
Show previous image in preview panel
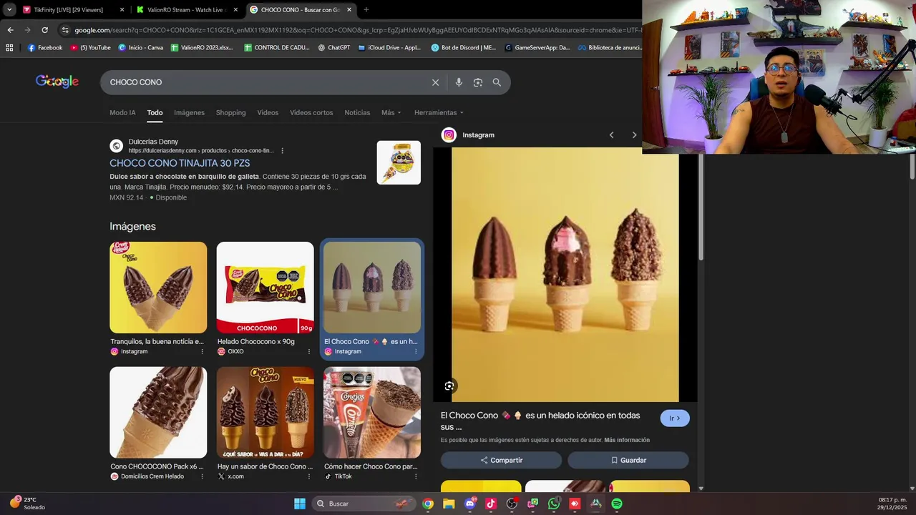[x=611, y=135]
